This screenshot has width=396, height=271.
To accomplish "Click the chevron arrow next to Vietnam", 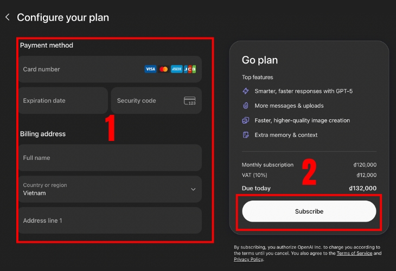I will point(193,189).
